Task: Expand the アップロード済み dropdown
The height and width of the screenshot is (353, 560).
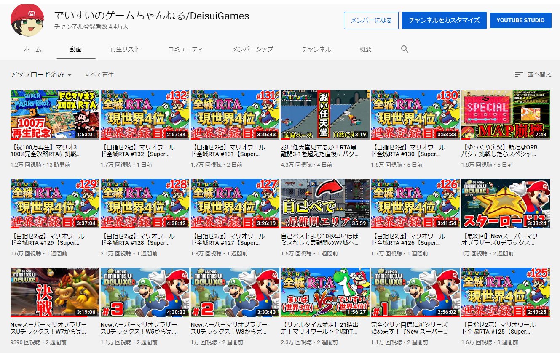Action: point(41,74)
